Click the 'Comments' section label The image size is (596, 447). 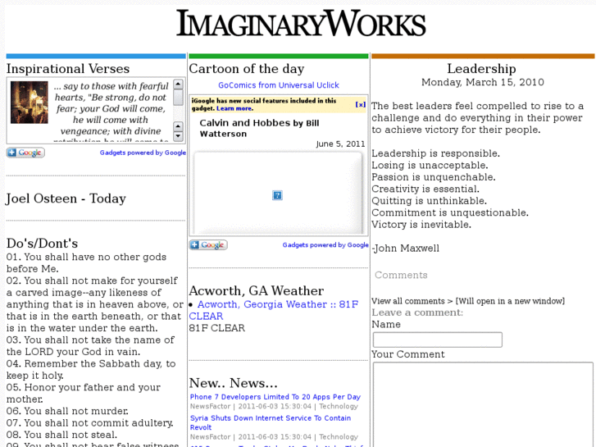(x=401, y=275)
